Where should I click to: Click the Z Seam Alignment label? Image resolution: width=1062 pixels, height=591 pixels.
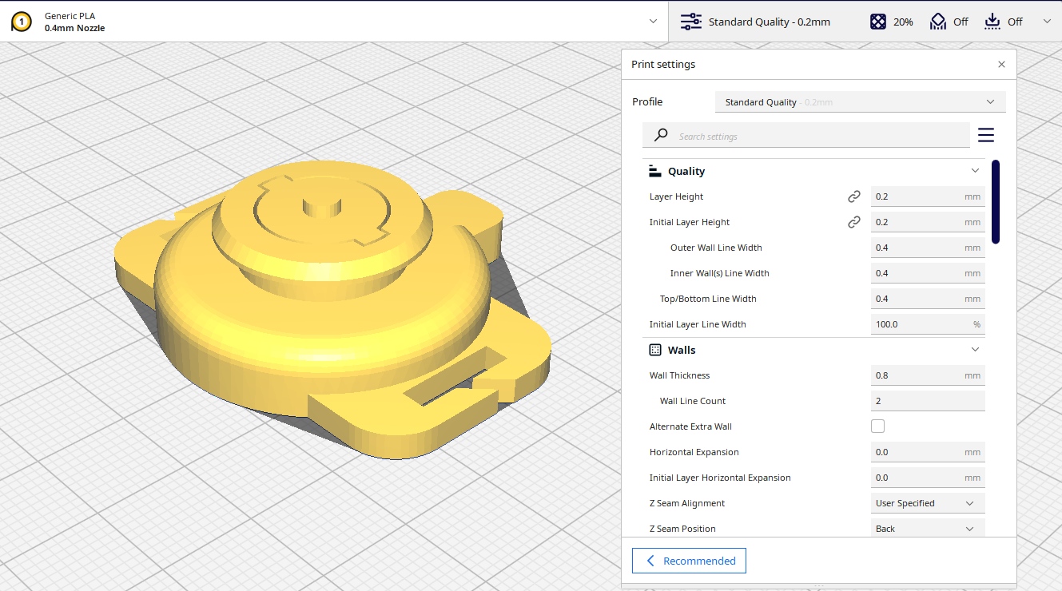pos(687,503)
